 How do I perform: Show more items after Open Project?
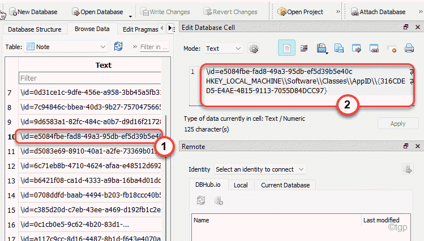tap(338, 12)
